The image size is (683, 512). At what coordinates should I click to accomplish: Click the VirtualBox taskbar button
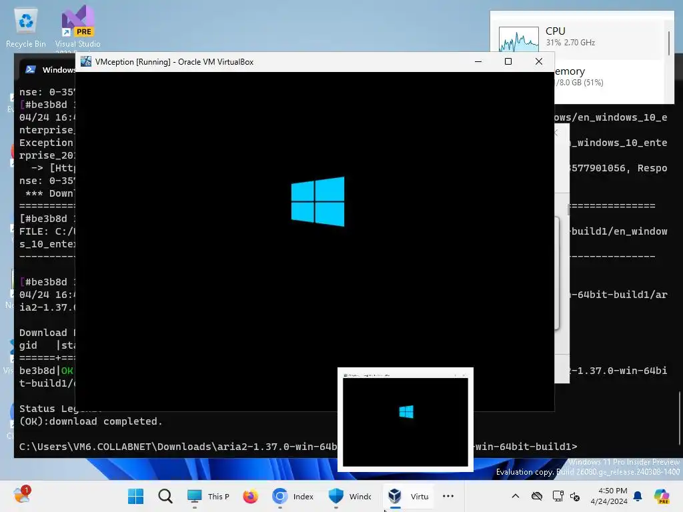(408, 496)
